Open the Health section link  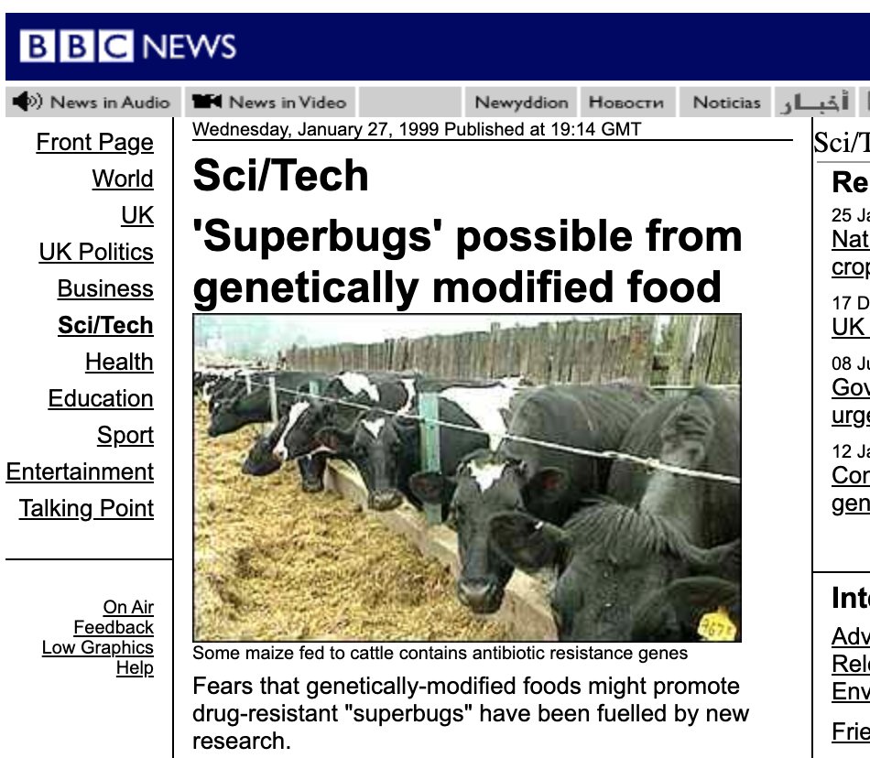click(x=119, y=362)
